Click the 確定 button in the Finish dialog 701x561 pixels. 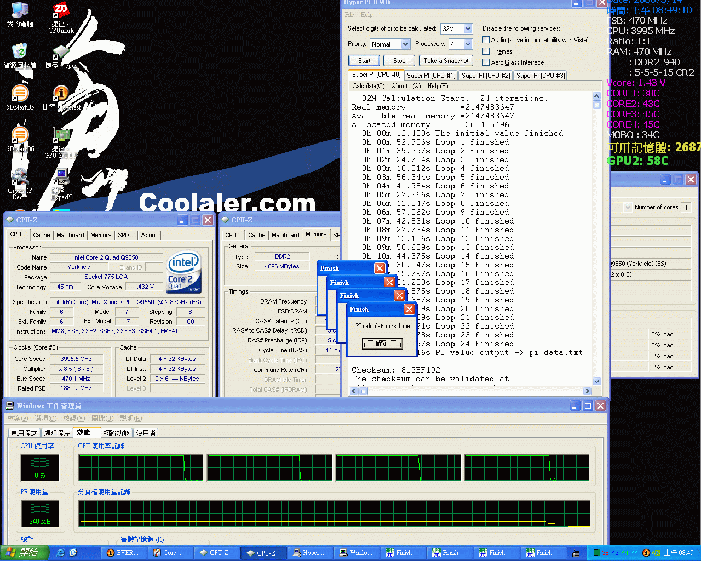[x=382, y=344]
